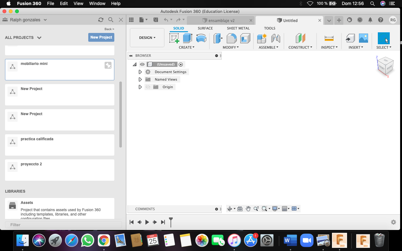Save the design with the floppy disk icon

click(156, 20)
